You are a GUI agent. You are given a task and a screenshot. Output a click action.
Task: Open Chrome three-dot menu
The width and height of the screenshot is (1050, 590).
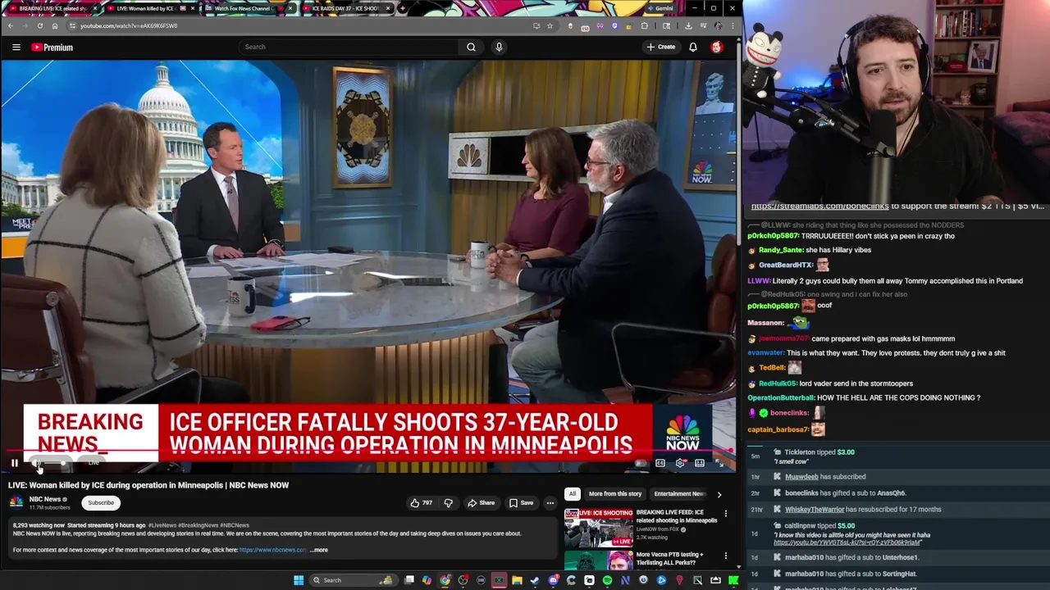point(733,25)
